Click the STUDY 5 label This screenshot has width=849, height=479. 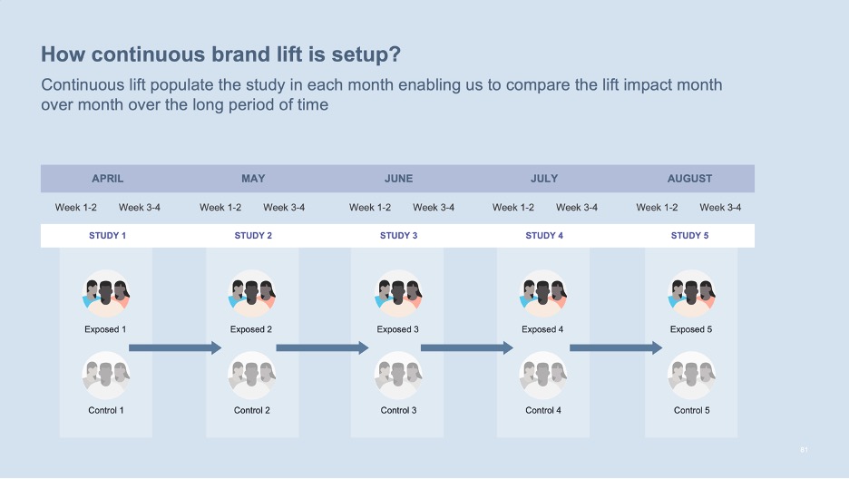point(689,236)
